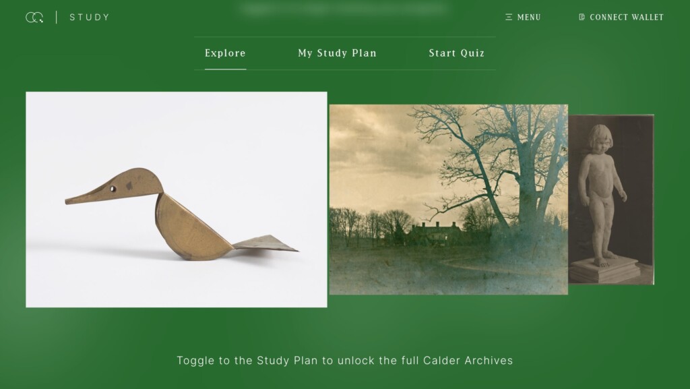The width and height of the screenshot is (690, 389).
Task: Click the Calder Foundation logo icon
Action: pyautogui.click(x=34, y=17)
